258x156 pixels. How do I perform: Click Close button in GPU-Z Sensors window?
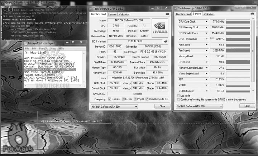247,106
